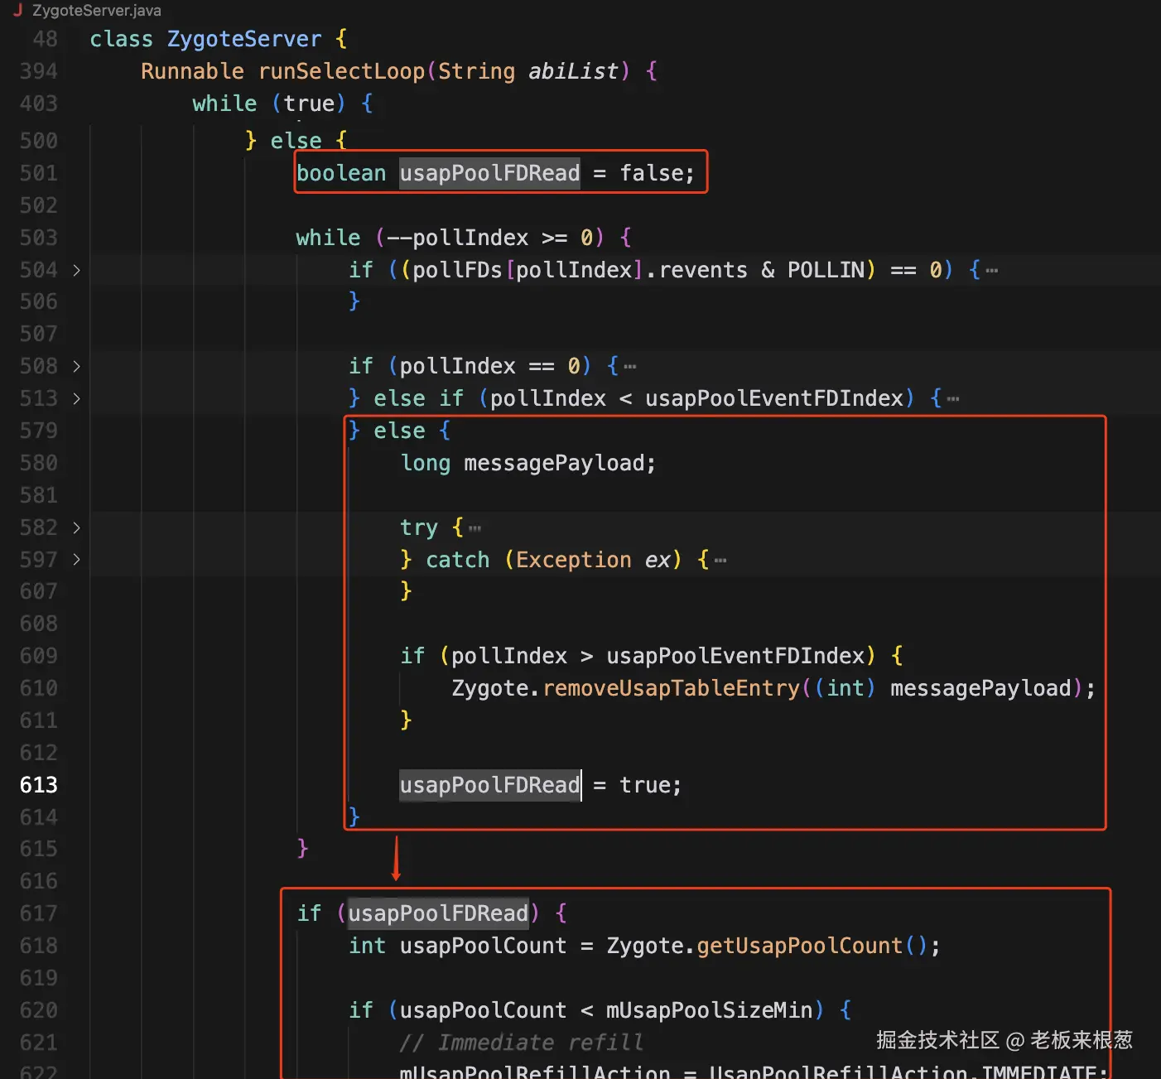This screenshot has width=1161, height=1079.
Task: Click folded ellipsis after usapPoolEventFDIndex else-if
Action: [x=953, y=399]
